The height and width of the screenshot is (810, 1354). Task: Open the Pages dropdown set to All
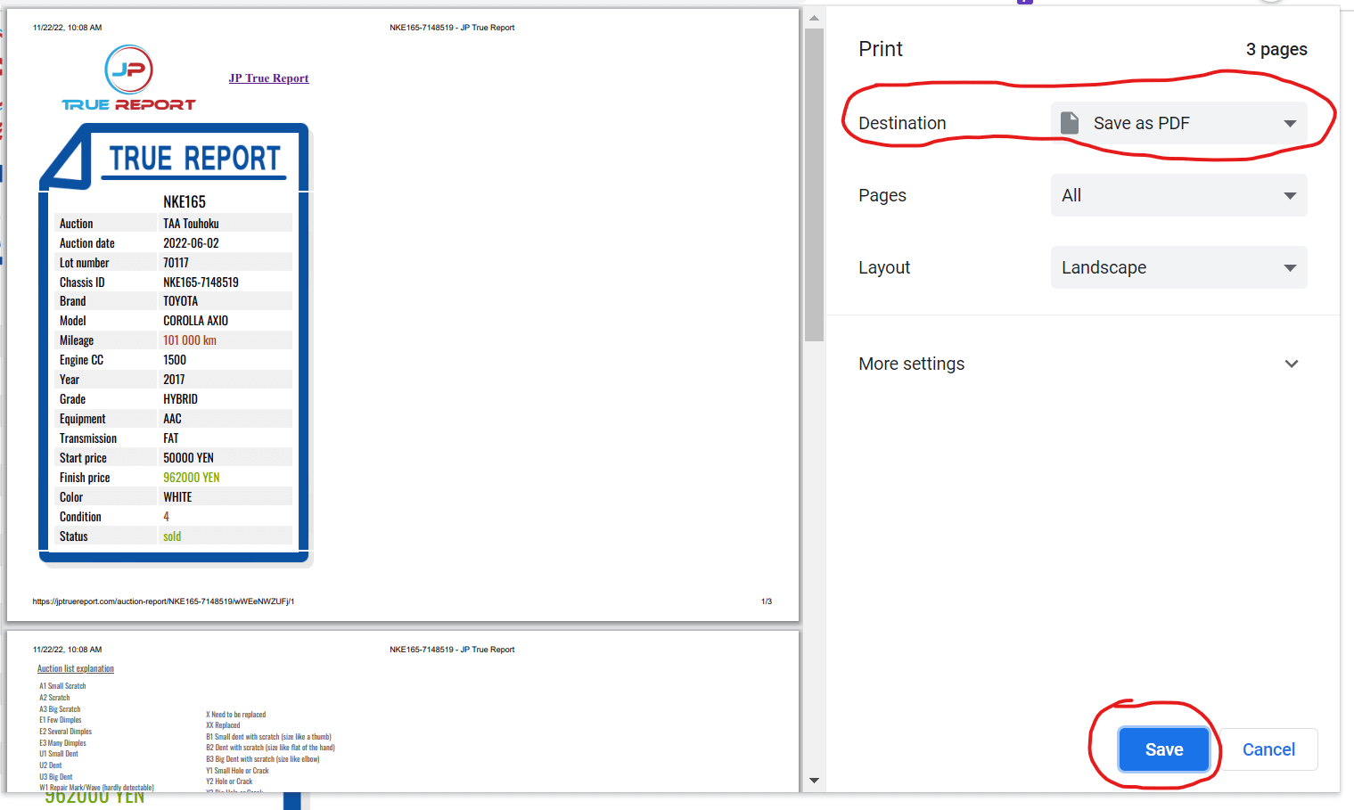click(1178, 195)
